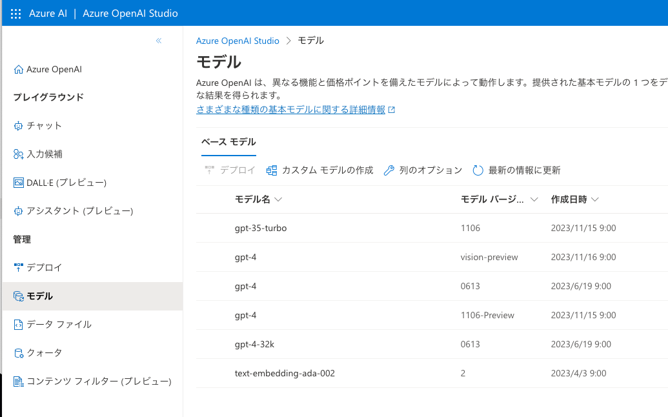
Task: Select text-embedding-ada-002 row
Action: 432,373
